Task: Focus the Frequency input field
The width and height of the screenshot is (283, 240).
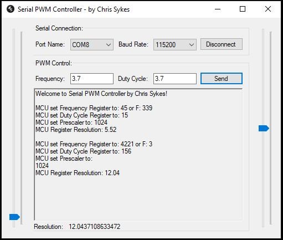Action: pyautogui.click(x=92, y=79)
